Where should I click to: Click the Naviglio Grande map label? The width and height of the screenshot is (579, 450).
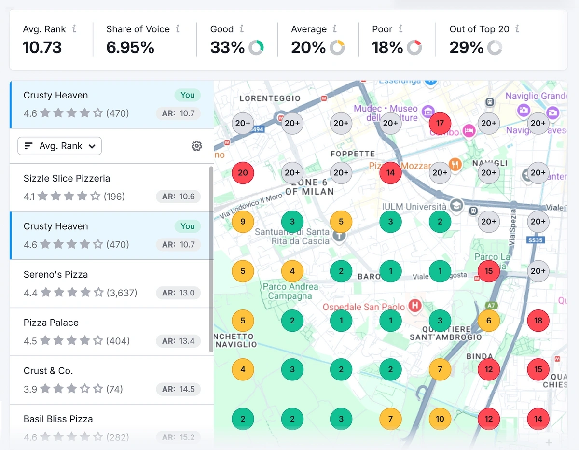point(536,96)
